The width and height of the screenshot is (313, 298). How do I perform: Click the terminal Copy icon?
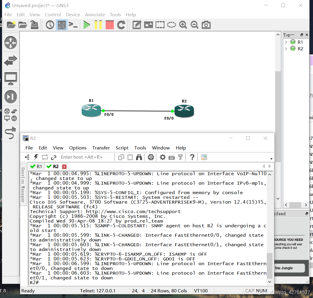(121, 157)
